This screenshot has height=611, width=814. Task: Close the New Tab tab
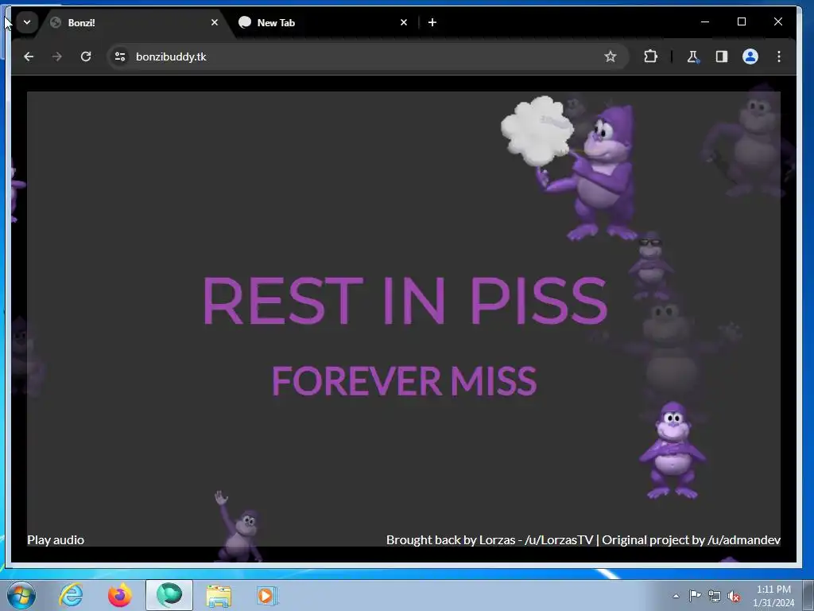click(404, 22)
